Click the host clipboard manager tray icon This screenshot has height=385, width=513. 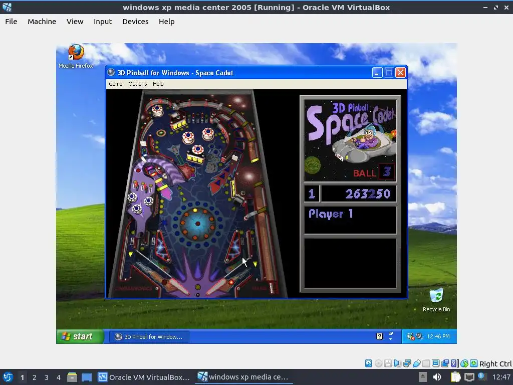(455, 377)
